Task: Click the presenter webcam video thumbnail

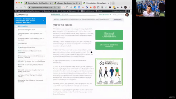Action: 150,8
